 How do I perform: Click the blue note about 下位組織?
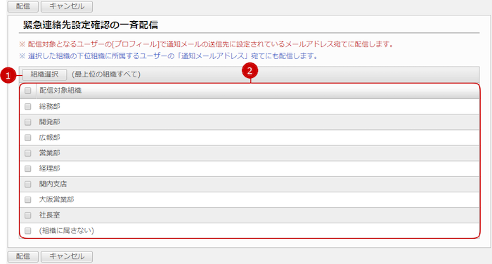point(169,56)
